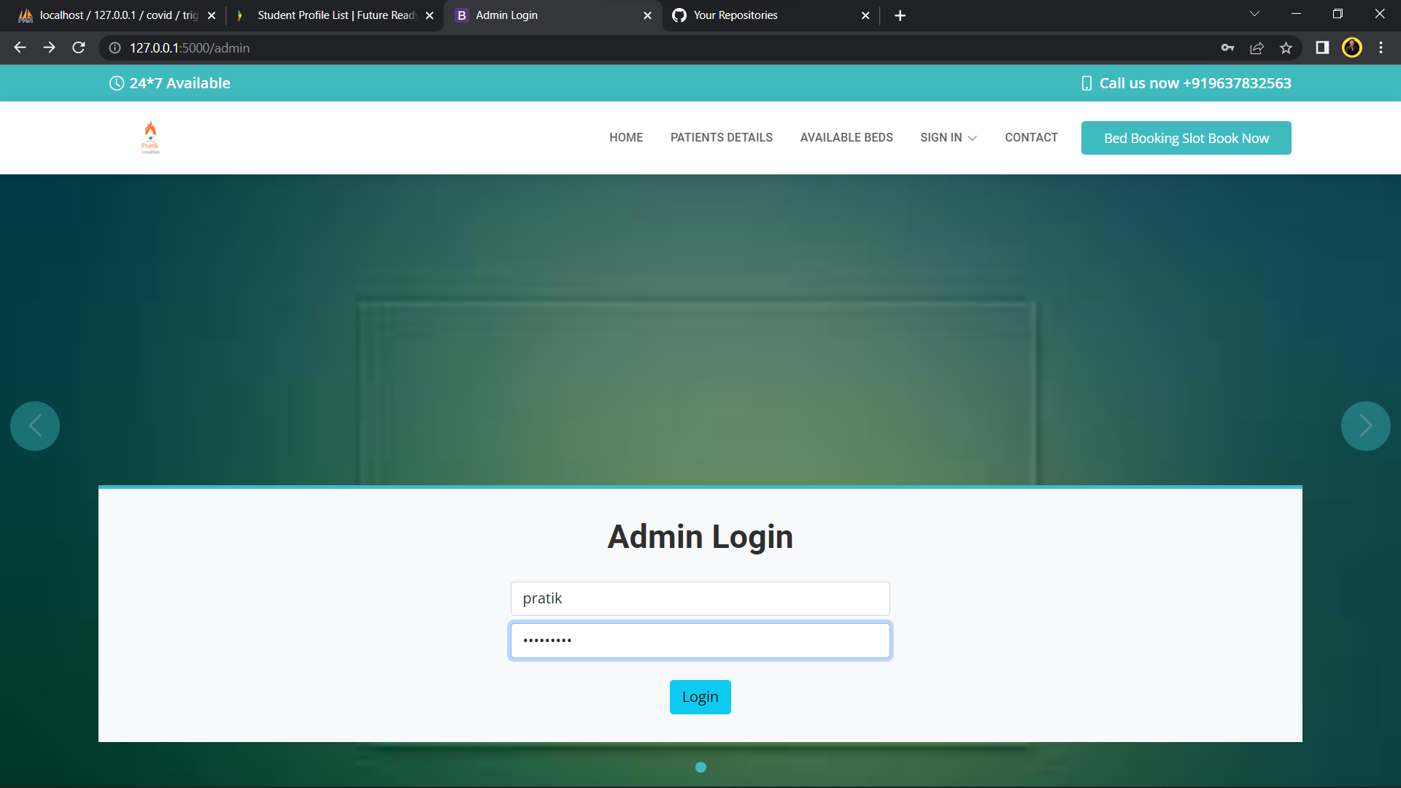This screenshot has width=1401, height=788.
Task: Open the saved passwords key icon
Action: tap(1227, 47)
